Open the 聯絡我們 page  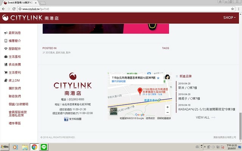click(x=15, y=96)
